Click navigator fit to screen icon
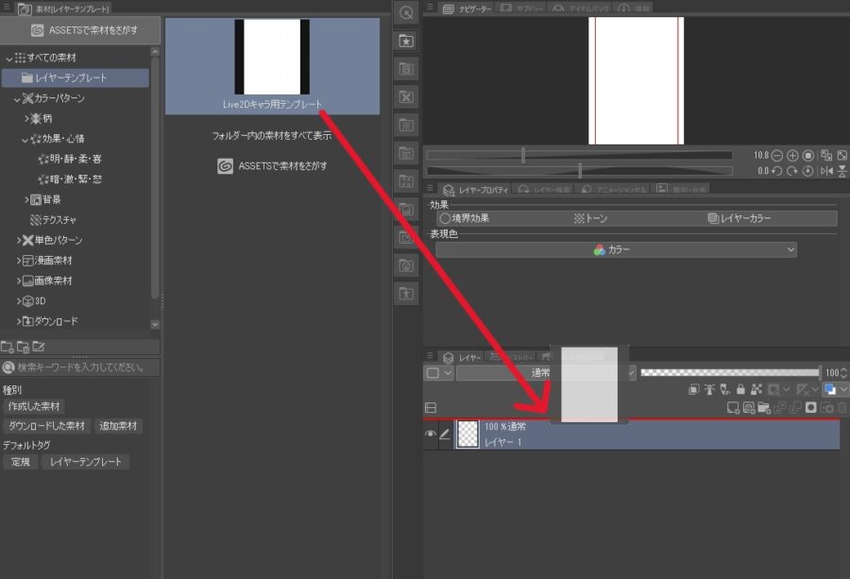850x579 pixels. tap(841, 156)
